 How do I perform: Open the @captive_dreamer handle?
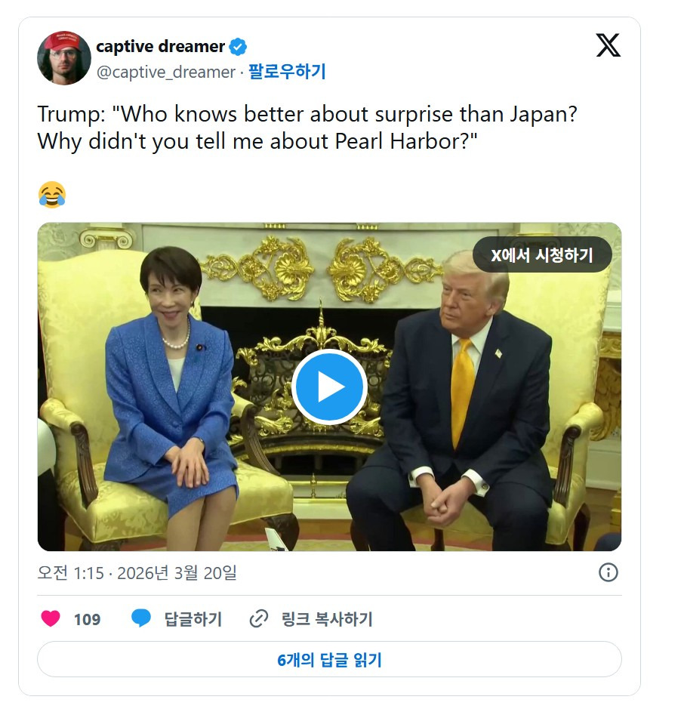(166, 72)
